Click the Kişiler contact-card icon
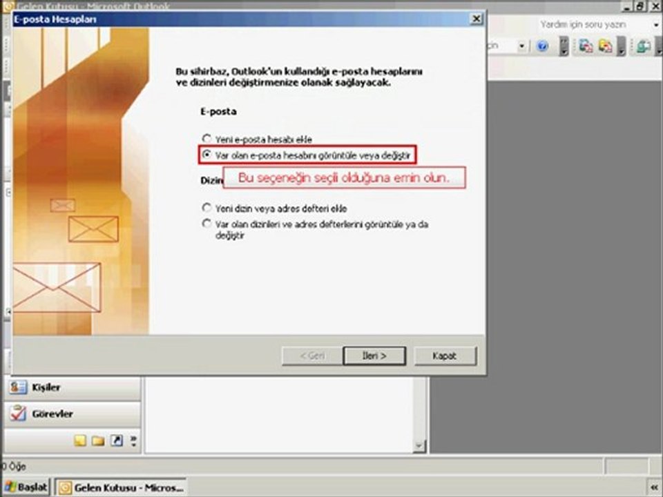 tap(18, 387)
